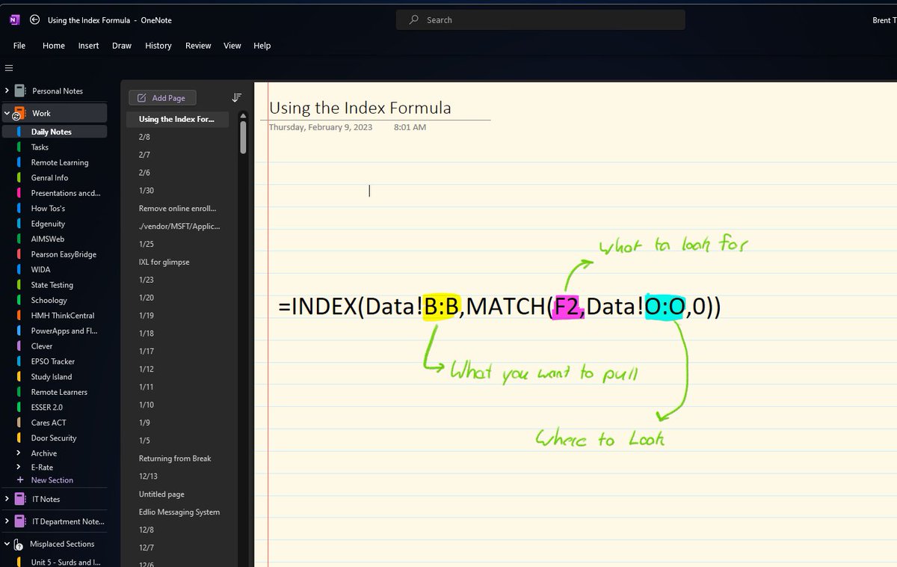The height and width of the screenshot is (567, 897).
Task: Click the OneNote app logo icon
Action: click(x=15, y=20)
